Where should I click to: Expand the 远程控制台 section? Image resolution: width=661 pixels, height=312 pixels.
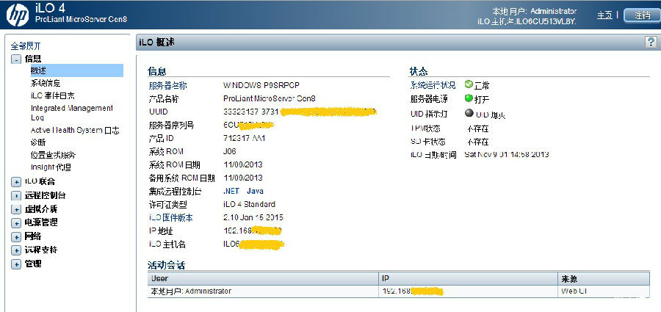[x=15, y=195]
